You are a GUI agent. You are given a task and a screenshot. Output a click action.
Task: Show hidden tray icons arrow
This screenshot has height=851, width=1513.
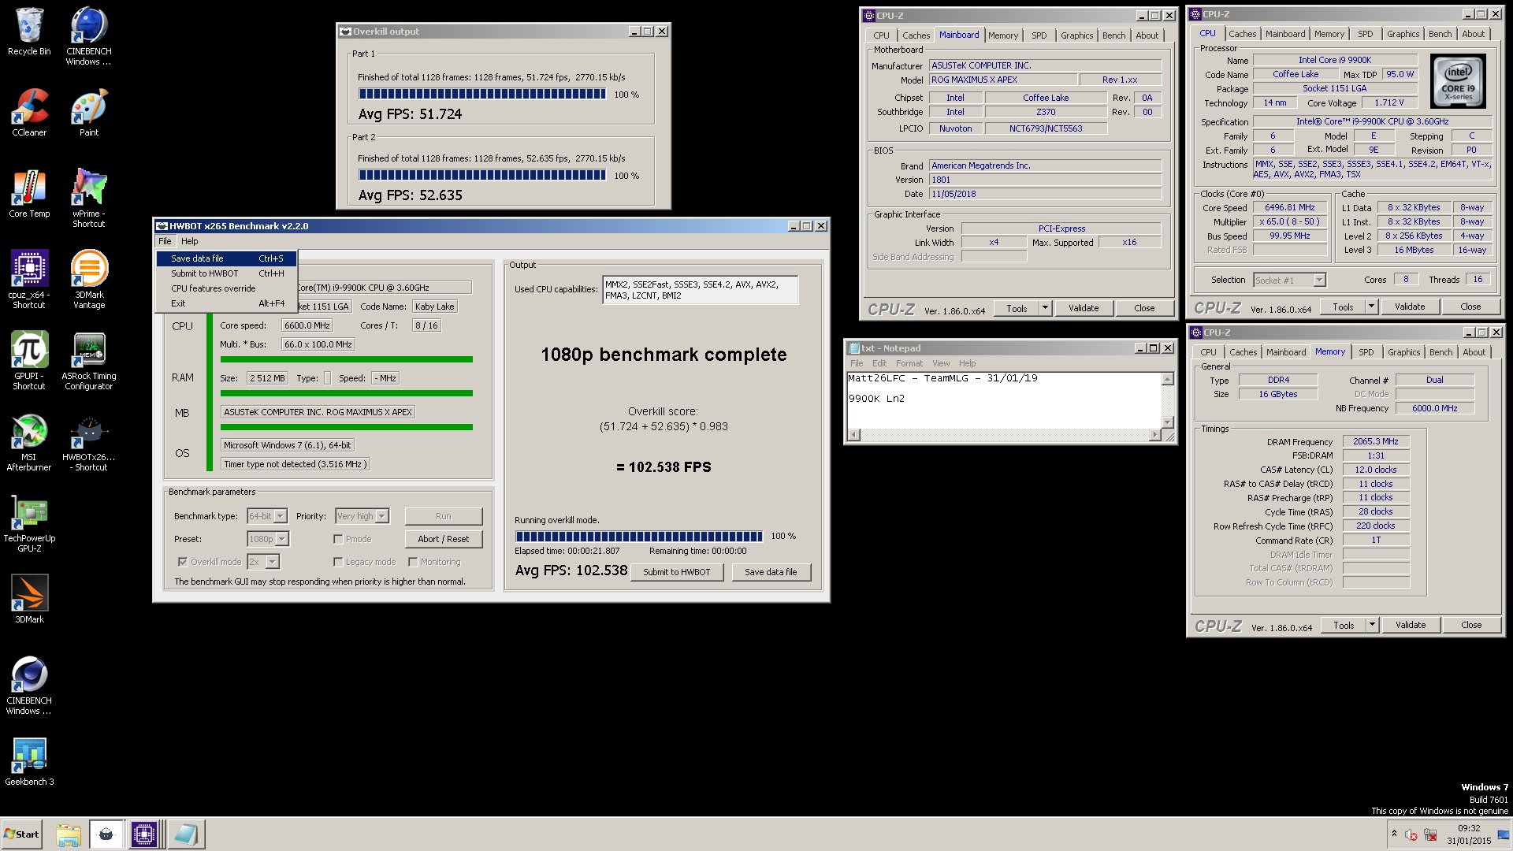[1394, 834]
